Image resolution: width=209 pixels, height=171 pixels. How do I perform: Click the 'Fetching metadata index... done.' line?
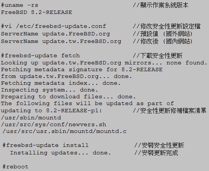point(61,83)
